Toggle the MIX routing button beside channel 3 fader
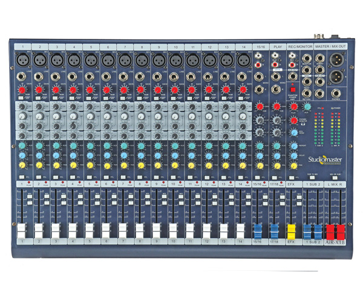 point(63,196)
